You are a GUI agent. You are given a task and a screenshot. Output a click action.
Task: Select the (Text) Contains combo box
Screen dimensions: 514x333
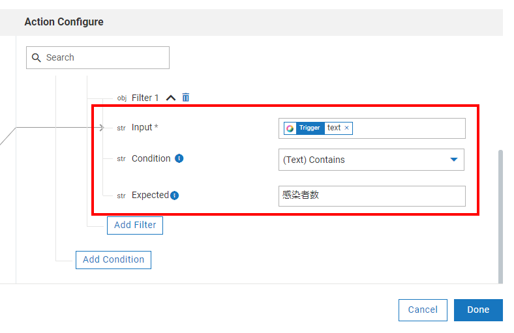[x=365, y=160]
